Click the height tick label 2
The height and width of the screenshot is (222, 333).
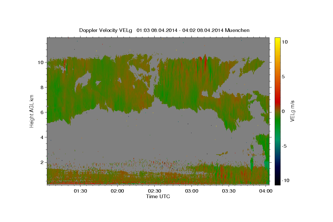pos(42,162)
